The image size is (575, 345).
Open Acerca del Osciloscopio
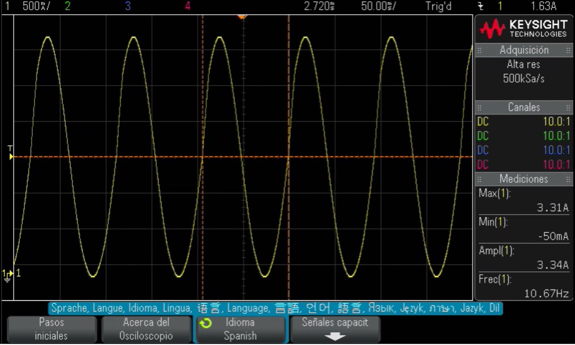point(146,329)
